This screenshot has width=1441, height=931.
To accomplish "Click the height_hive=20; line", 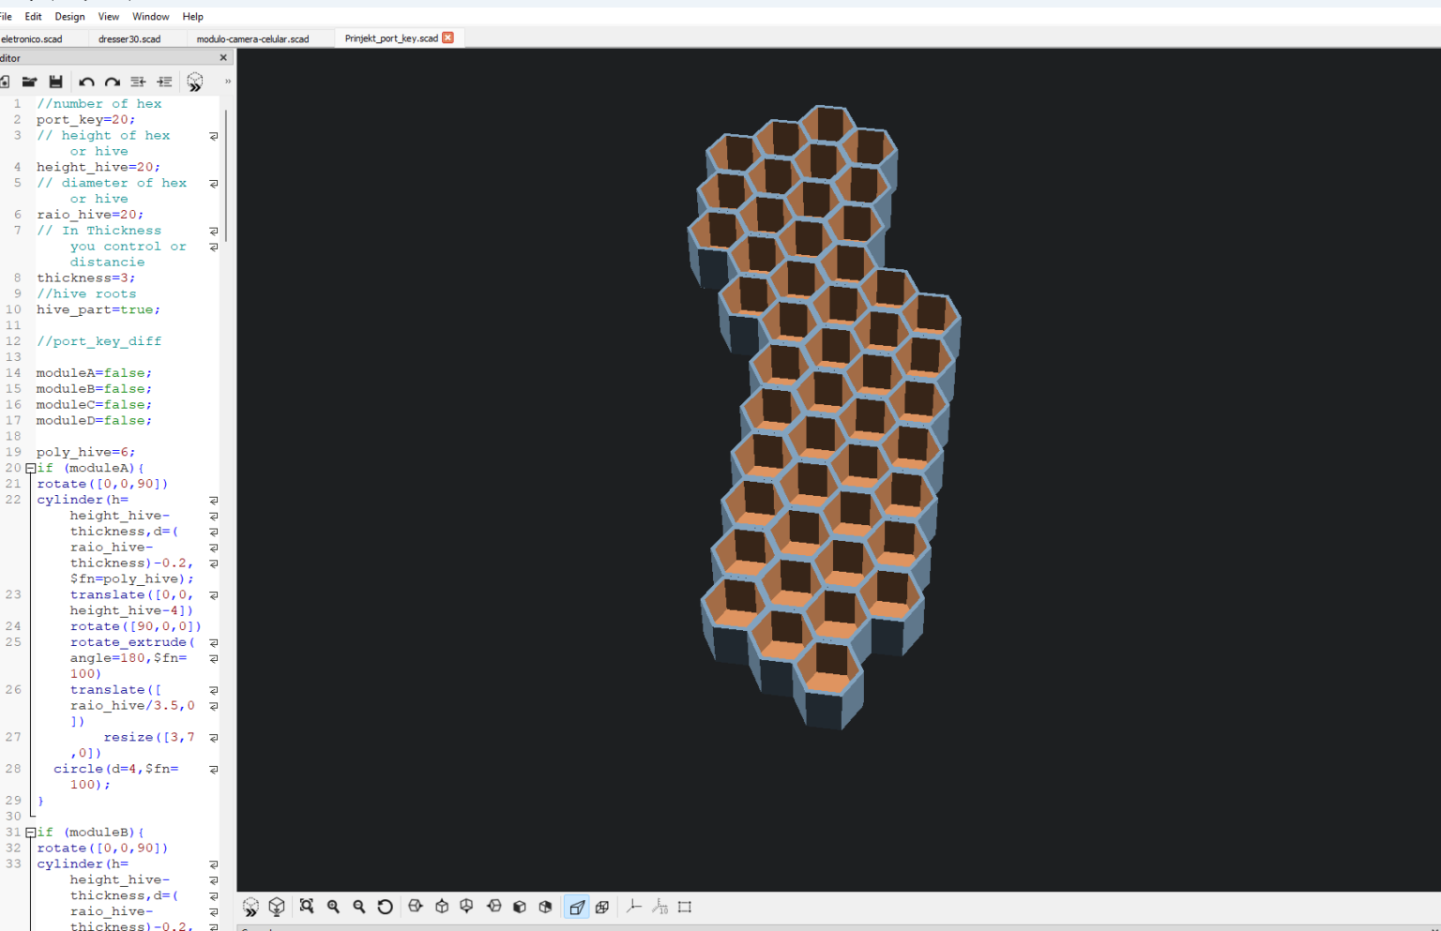I will [99, 167].
